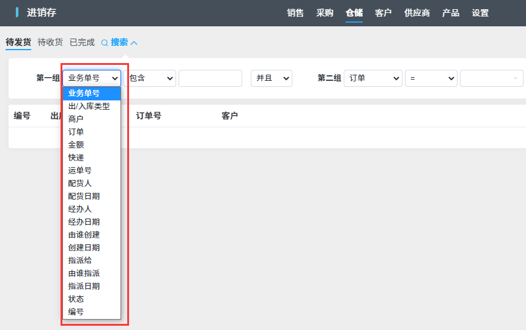Toggle first group field dropdown 业务单号
Image resolution: width=526 pixels, height=330 pixels.
pyautogui.click(x=92, y=78)
